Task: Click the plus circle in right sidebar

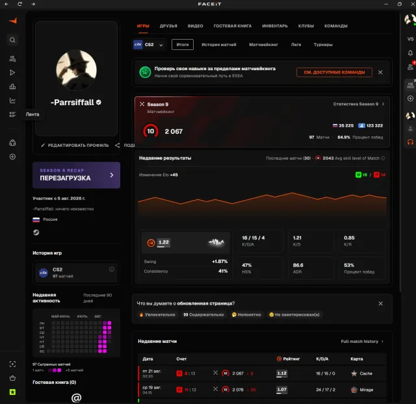Action: (410, 98)
